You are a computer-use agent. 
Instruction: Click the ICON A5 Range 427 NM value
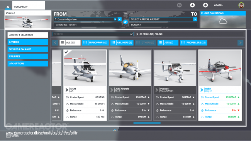(100, 117)
